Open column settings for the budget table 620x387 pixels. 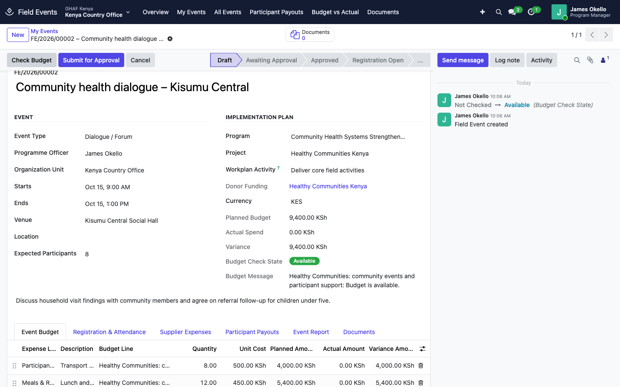(422, 349)
